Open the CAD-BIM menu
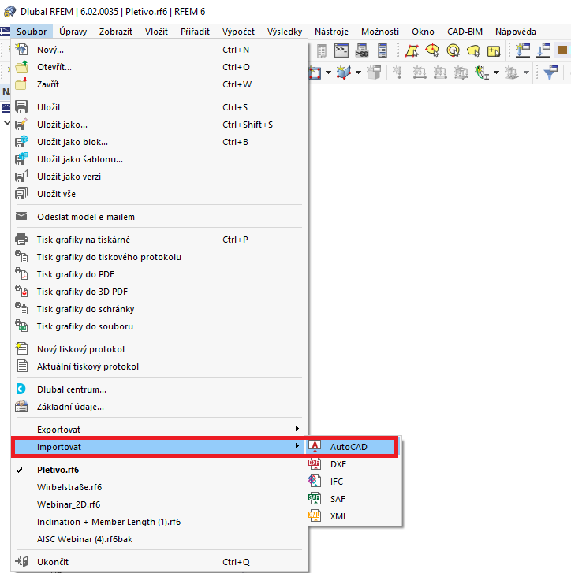Screen dimensions: 571x573 coord(465,32)
